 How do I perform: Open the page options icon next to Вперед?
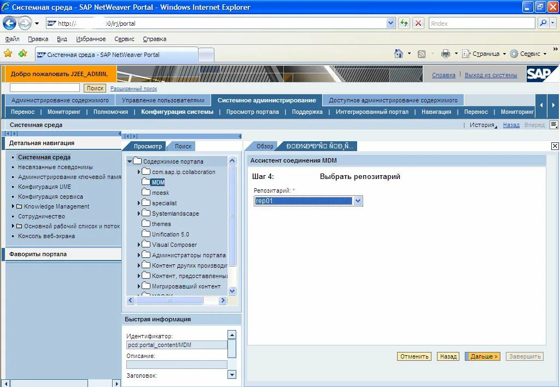tap(553, 125)
